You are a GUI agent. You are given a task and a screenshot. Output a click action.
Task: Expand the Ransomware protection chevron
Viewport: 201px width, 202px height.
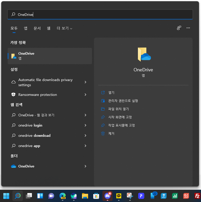click(x=86, y=95)
